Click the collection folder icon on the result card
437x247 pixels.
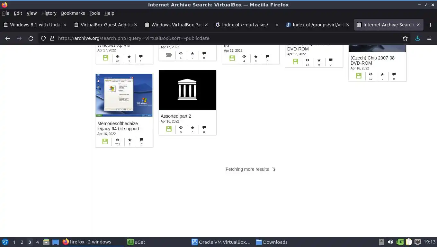[169, 55]
